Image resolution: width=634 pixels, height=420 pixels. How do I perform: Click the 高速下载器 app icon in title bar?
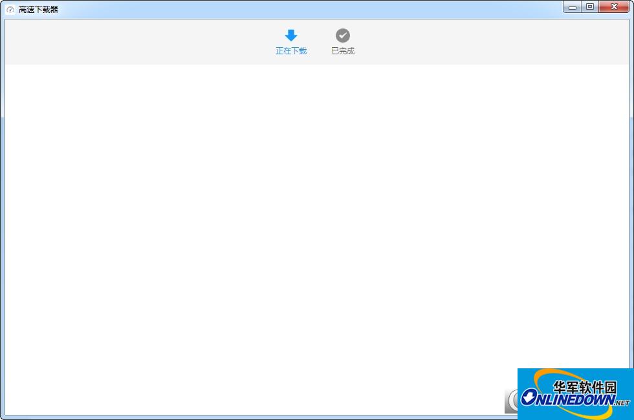coord(10,9)
